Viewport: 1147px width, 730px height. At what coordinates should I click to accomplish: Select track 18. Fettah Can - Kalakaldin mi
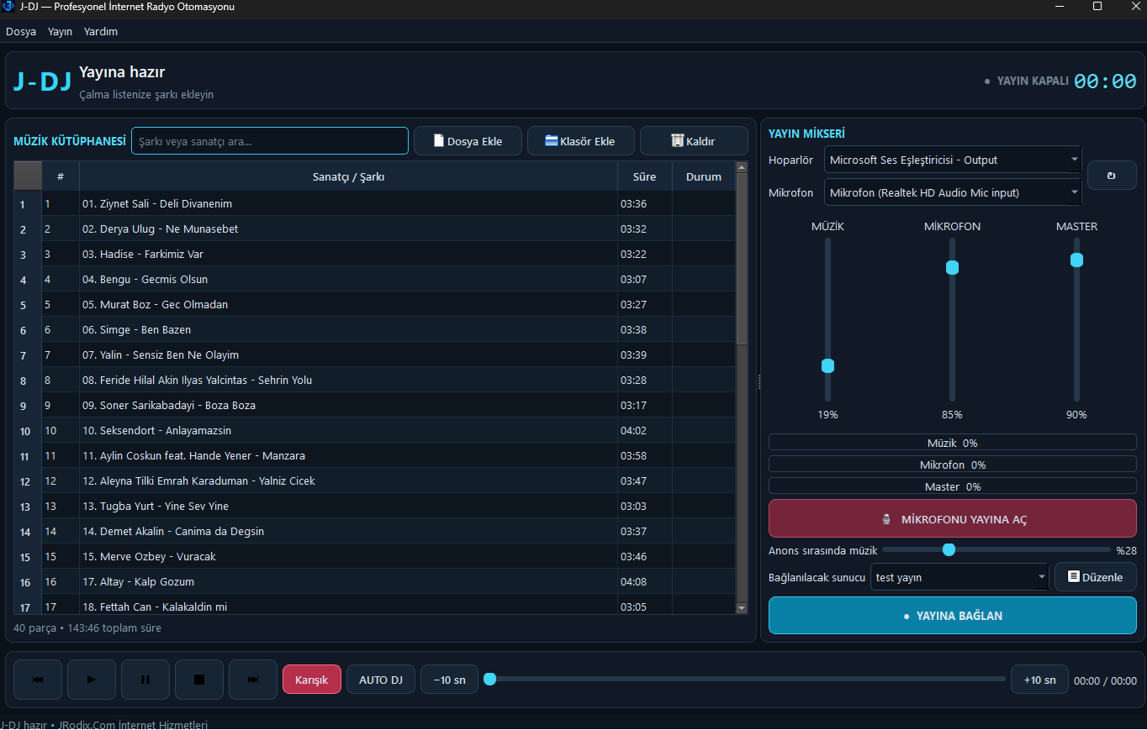pyautogui.click(x=348, y=605)
